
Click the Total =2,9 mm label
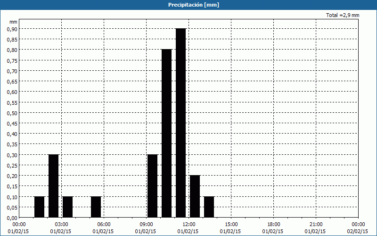343,15
